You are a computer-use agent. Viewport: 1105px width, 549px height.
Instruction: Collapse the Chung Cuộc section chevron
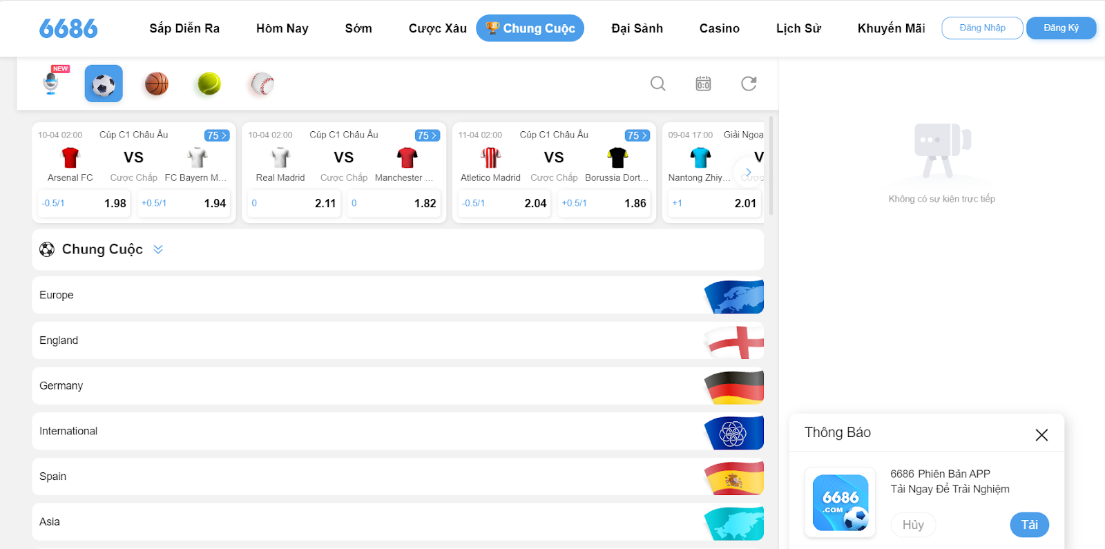click(158, 249)
